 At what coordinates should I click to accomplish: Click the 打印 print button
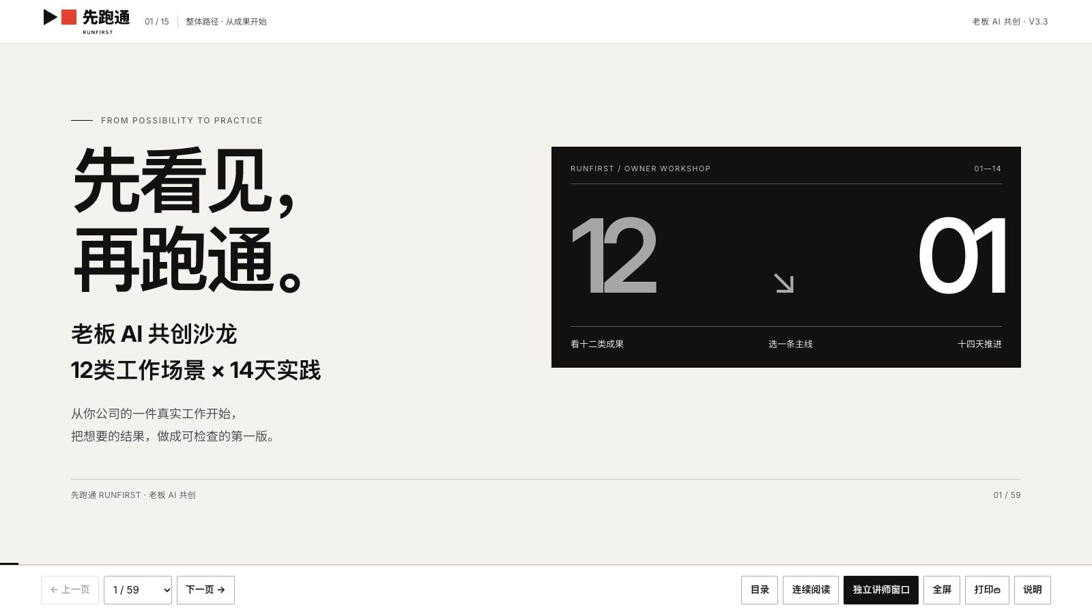tap(987, 590)
